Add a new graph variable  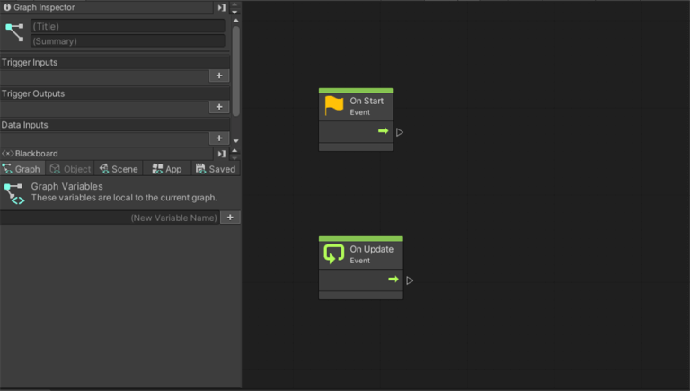click(x=230, y=218)
